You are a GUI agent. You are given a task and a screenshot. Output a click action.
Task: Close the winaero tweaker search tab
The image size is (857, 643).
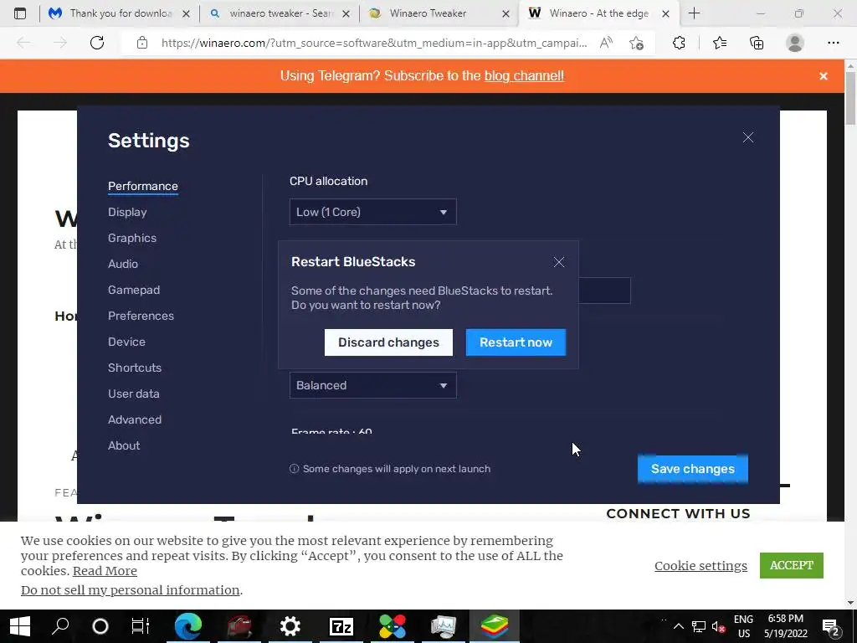(346, 14)
